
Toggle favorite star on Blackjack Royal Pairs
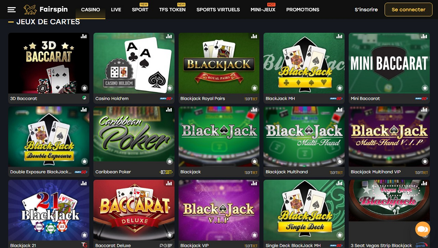[x=254, y=88]
